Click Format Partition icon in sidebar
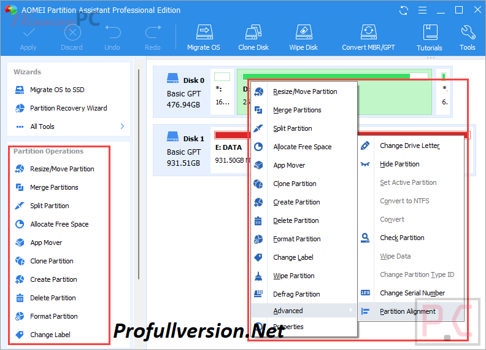 coord(20,316)
